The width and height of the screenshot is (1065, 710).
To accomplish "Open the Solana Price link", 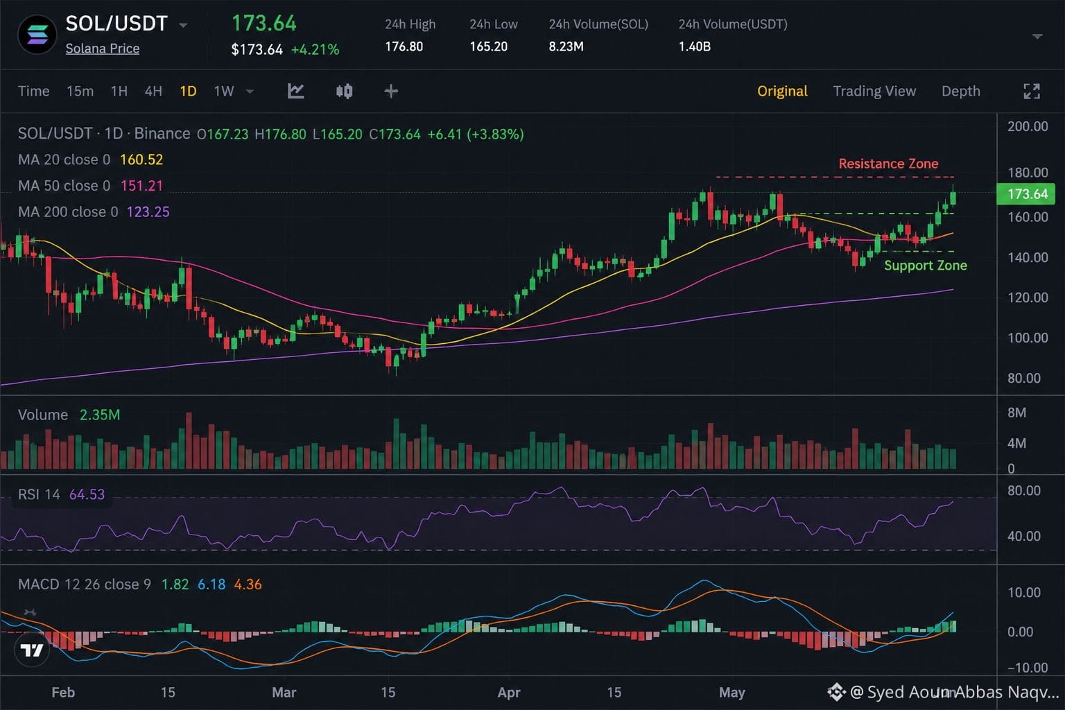I will click(x=103, y=49).
